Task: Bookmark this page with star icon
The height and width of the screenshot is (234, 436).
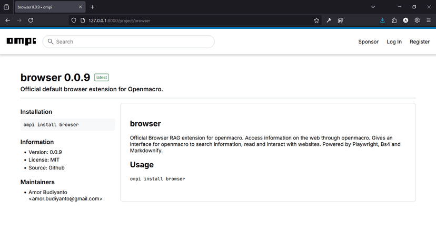Action: [x=316, y=20]
